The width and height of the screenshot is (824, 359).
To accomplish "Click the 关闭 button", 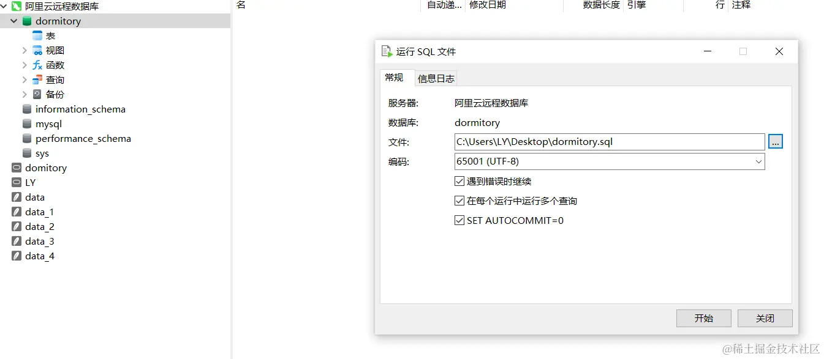I will click(765, 318).
